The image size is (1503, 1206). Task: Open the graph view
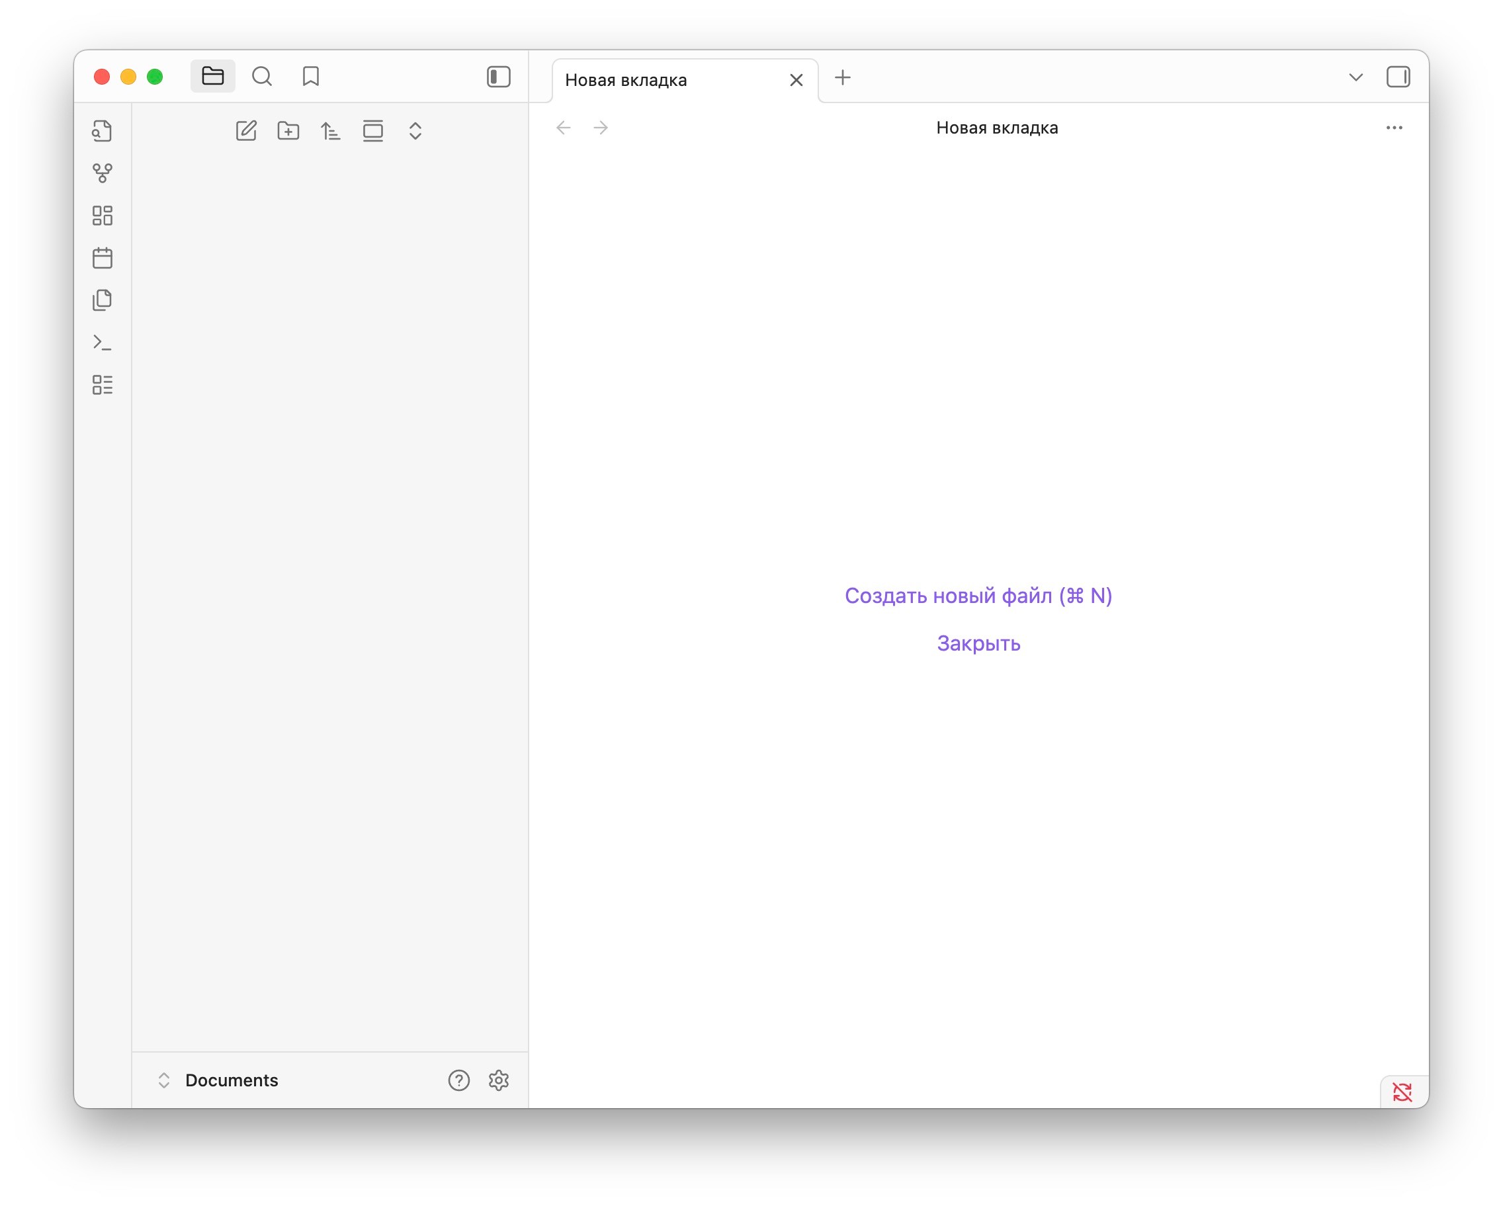pos(103,173)
